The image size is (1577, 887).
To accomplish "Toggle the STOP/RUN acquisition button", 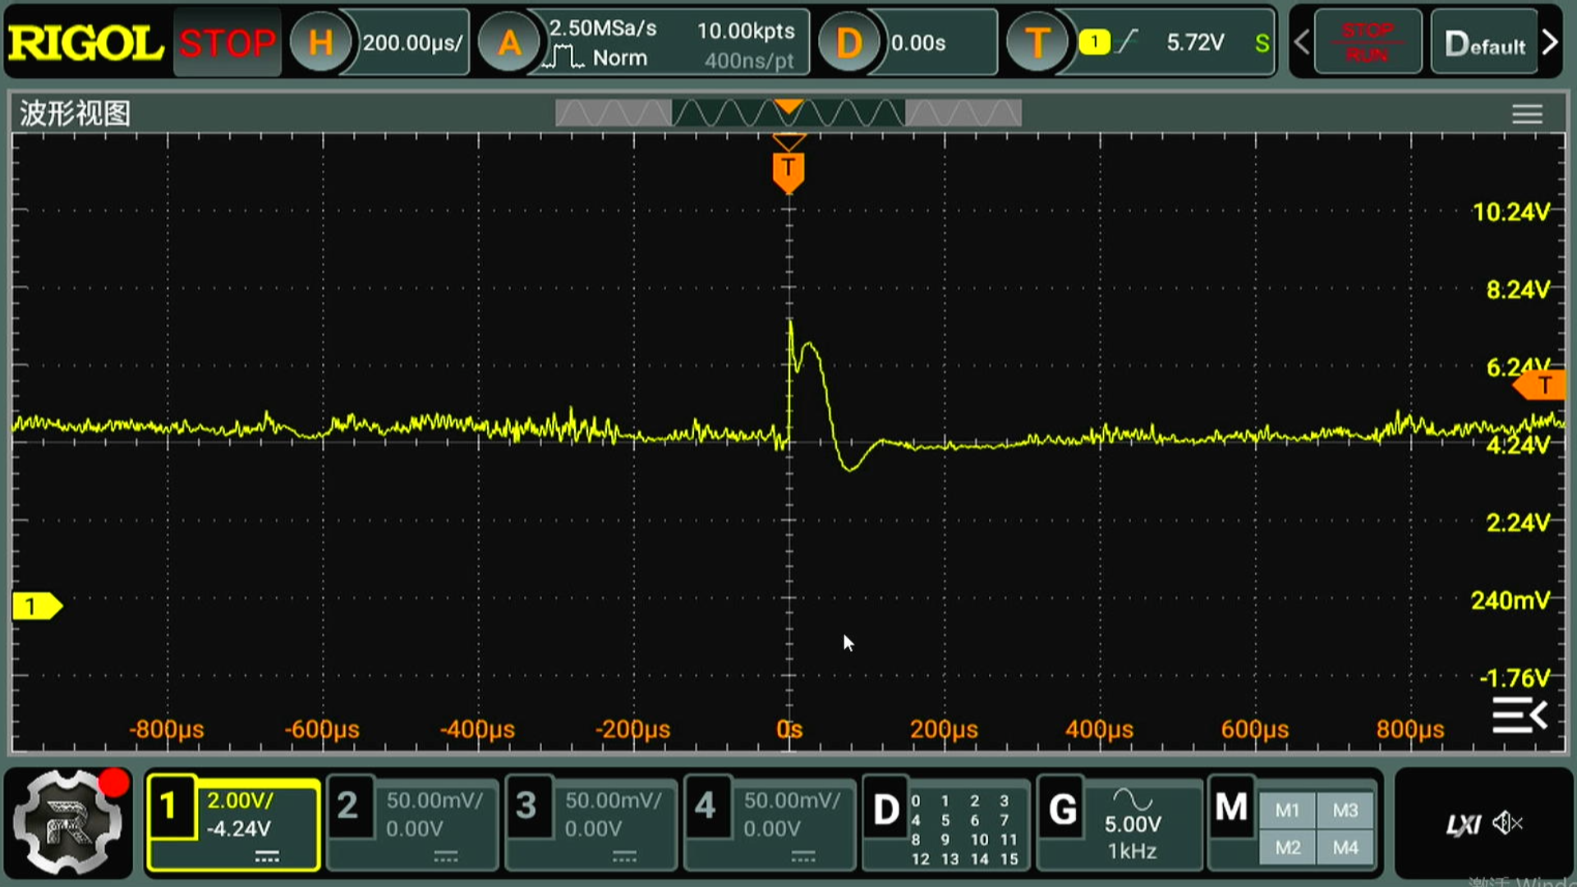I will coord(1367,43).
